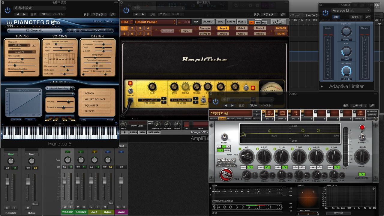Image resolution: width=384 pixels, height=216 pixels.
Task: Enable AmpliTube MUTE button
Action: pos(281,34)
